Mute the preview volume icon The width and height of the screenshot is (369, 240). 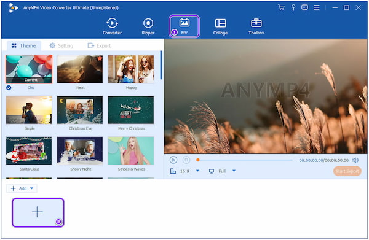[355, 160]
